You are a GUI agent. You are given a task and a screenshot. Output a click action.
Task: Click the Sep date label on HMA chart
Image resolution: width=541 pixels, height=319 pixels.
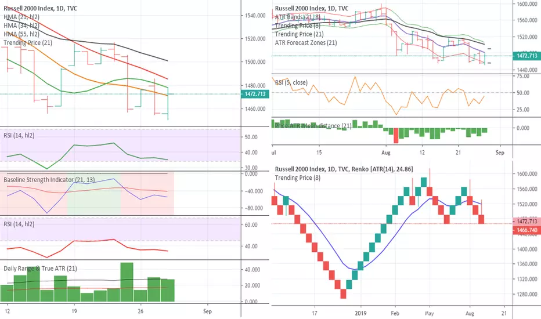click(x=207, y=311)
